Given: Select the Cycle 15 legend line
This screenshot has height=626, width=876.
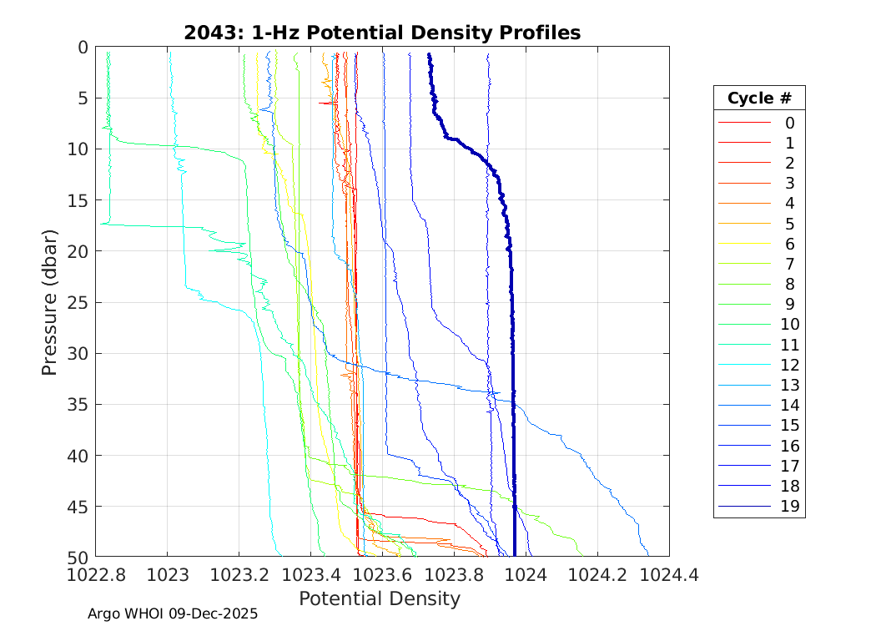Looking at the screenshot, I should pos(744,426).
